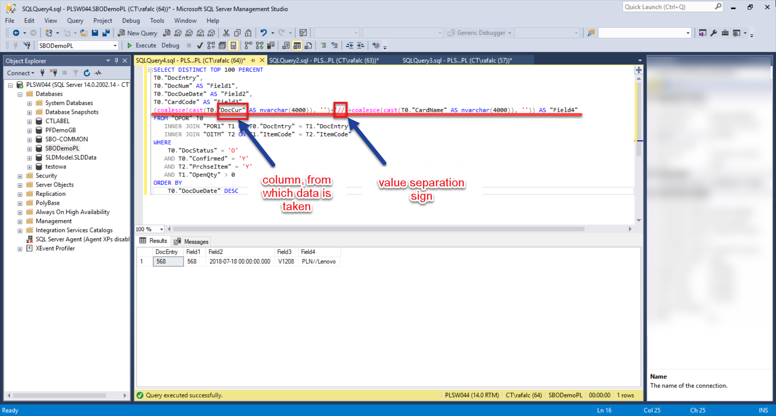Click the Navigate Backward icon
This screenshot has height=416, width=776.
pyautogui.click(x=16, y=33)
